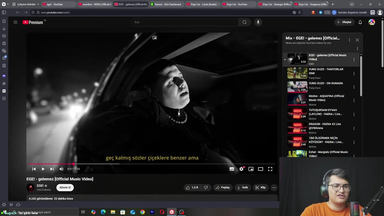This screenshot has width=384, height=216.
Task: Open the YouTube account avatar menu
Action: pos(372,22)
